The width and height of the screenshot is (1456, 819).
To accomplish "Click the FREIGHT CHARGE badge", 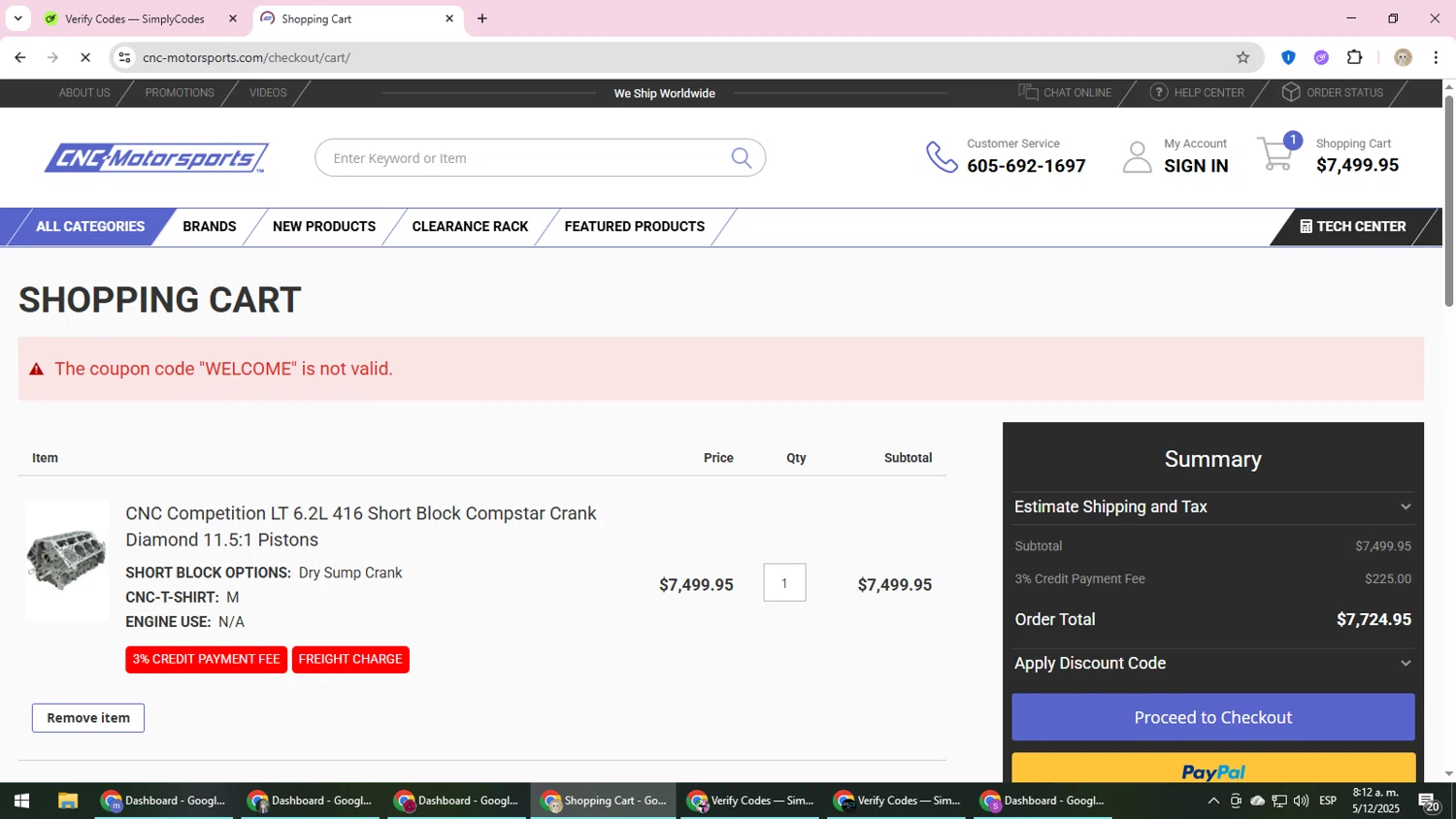I will [x=350, y=659].
